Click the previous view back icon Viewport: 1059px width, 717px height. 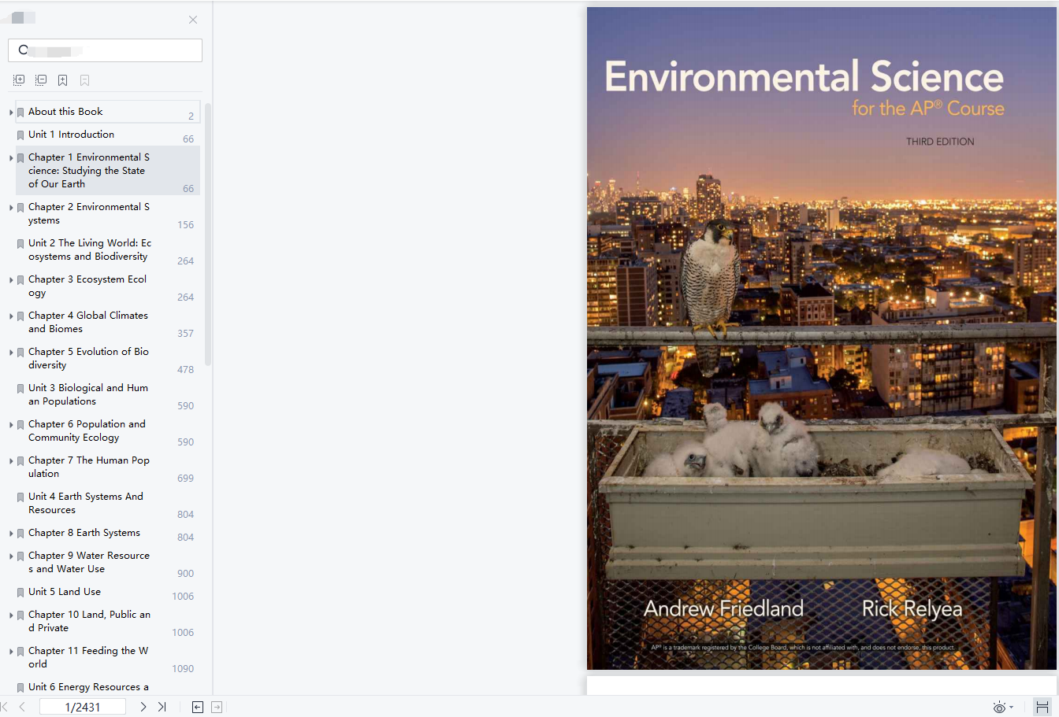tap(198, 707)
